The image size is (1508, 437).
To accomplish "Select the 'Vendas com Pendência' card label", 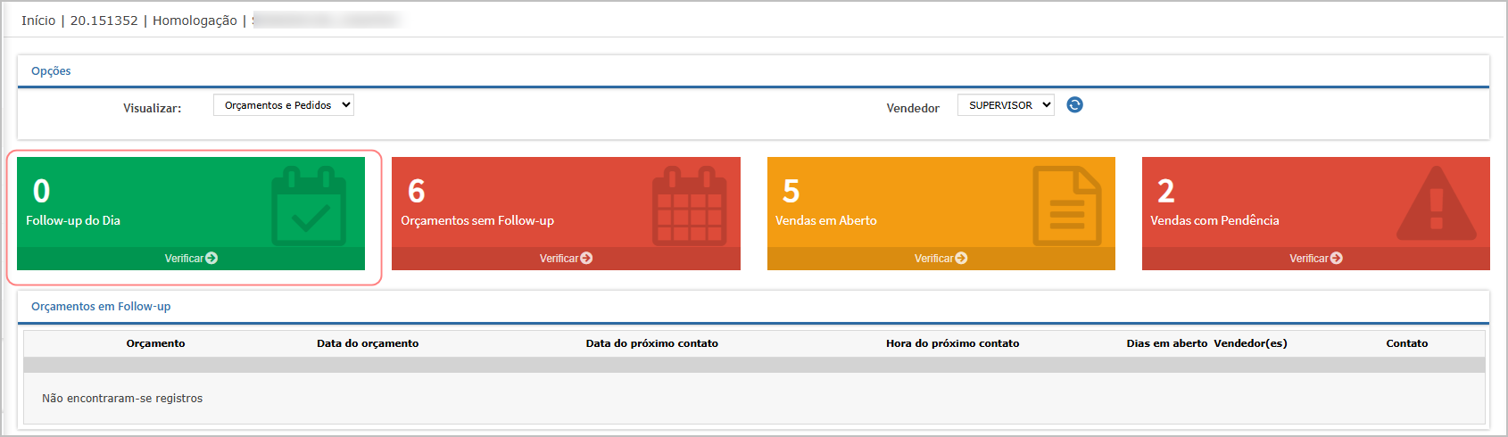I will click(1214, 220).
